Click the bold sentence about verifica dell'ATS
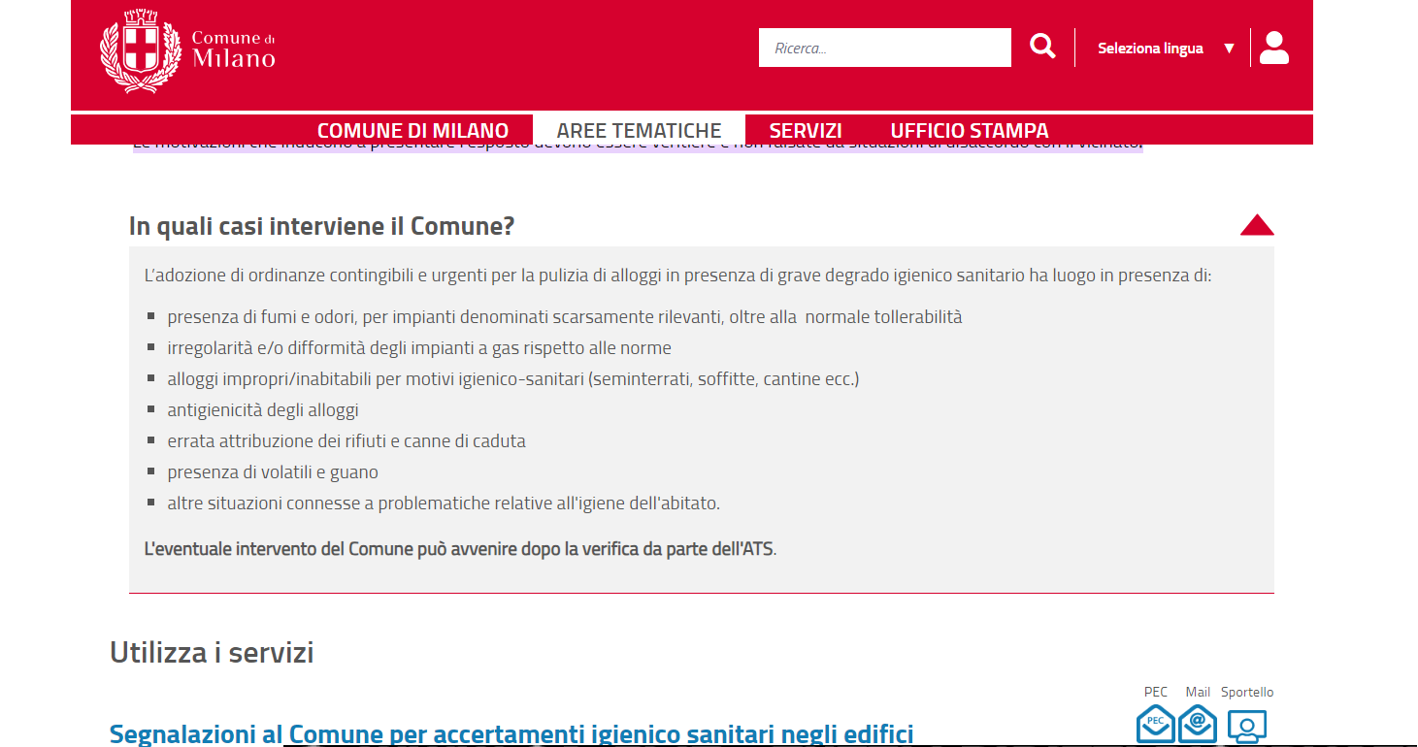This screenshot has height=747, width=1418. coord(460,549)
